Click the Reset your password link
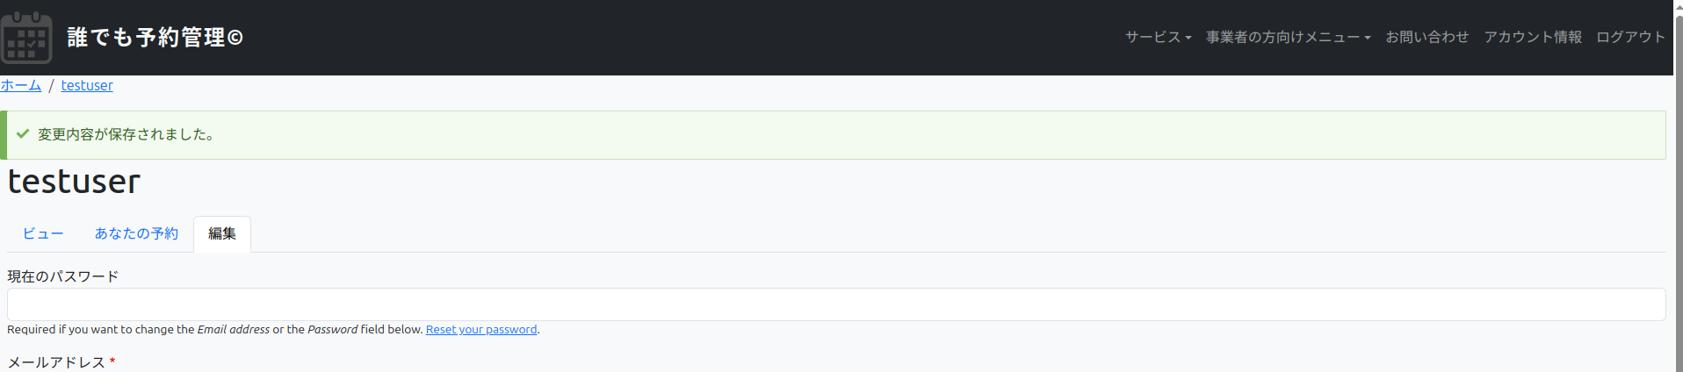Viewport: 1683px width, 372px height. 480,330
